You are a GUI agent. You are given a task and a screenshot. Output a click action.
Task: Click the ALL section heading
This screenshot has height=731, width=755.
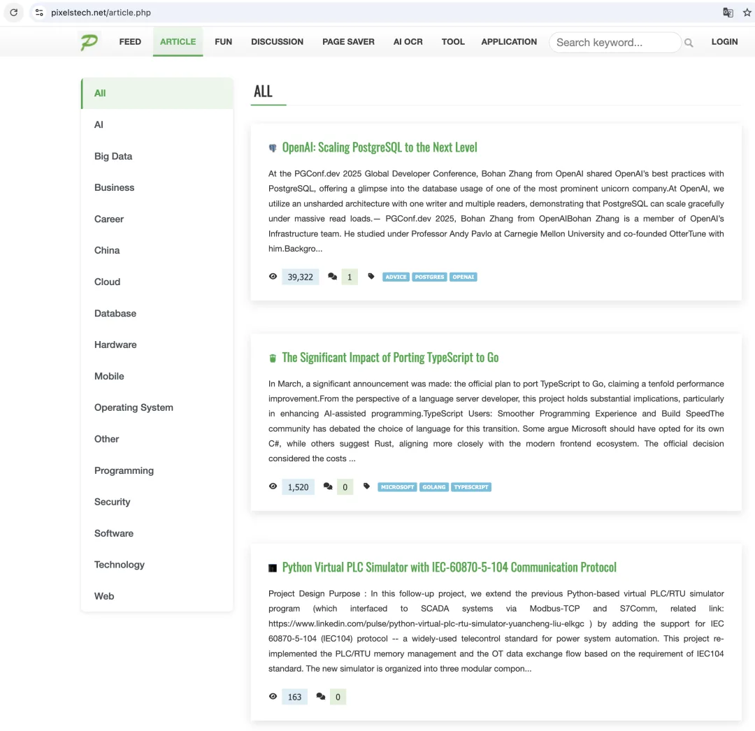(263, 92)
